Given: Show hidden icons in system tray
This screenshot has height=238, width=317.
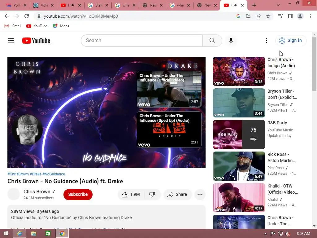Looking at the screenshot, I should click(265, 234).
